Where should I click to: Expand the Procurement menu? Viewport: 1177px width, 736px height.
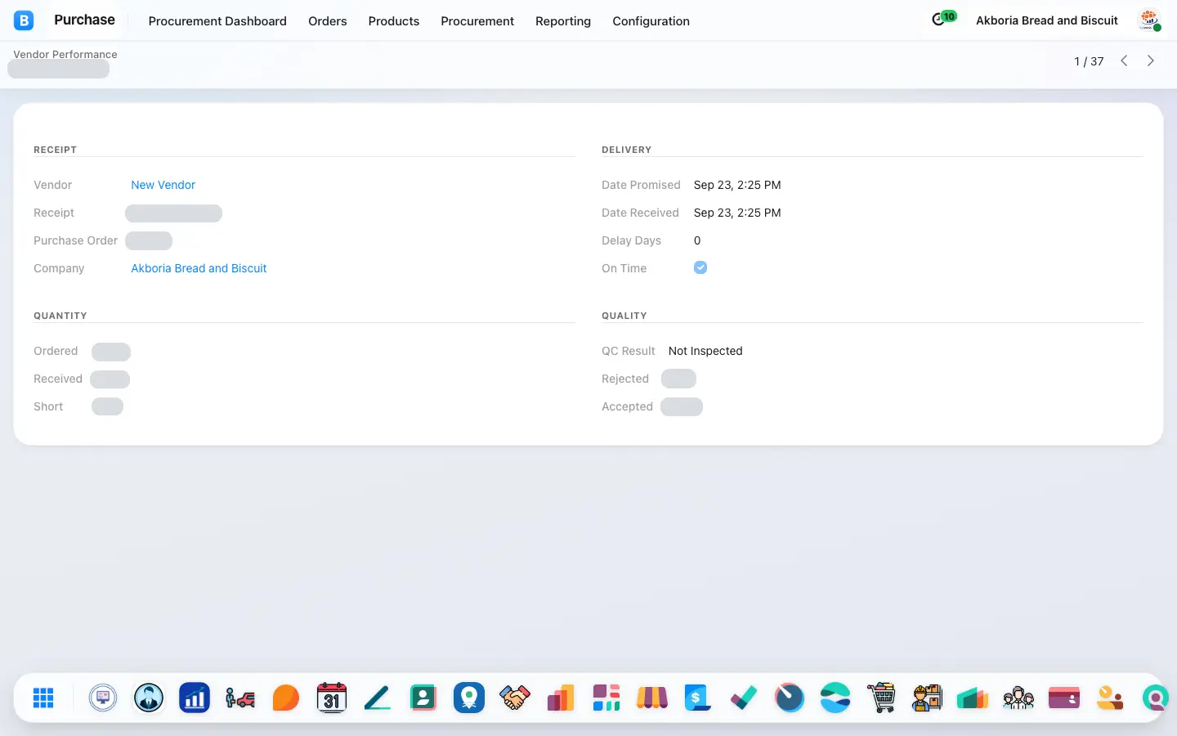tap(477, 21)
